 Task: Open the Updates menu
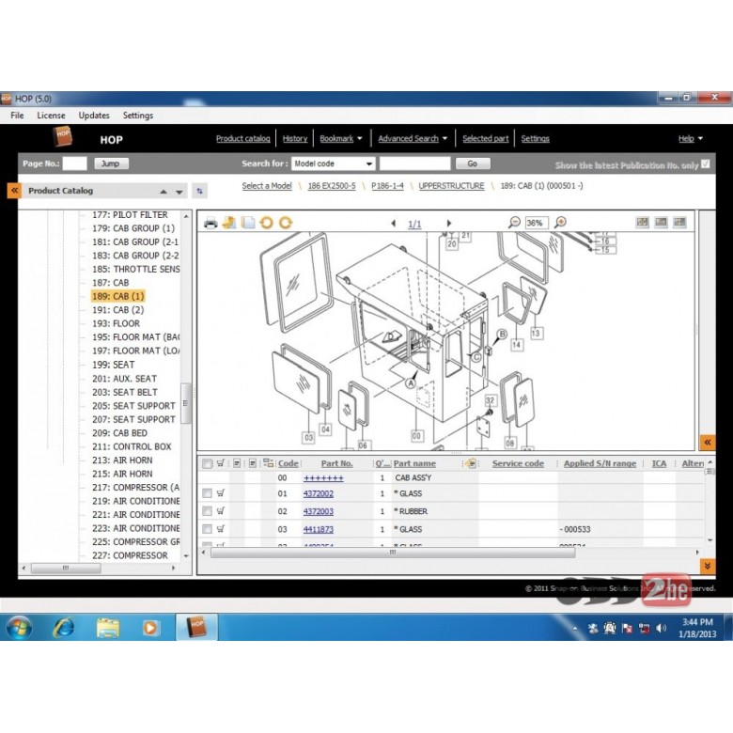coord(94,116)
